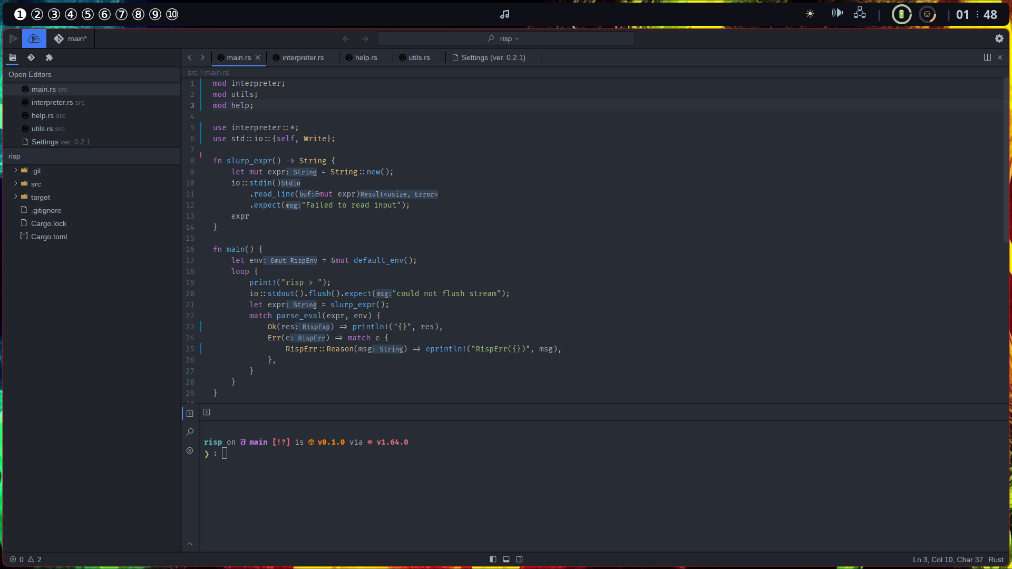
Task: Select interpreter.rs in Open Editors
Action: (x=92, y=102)
